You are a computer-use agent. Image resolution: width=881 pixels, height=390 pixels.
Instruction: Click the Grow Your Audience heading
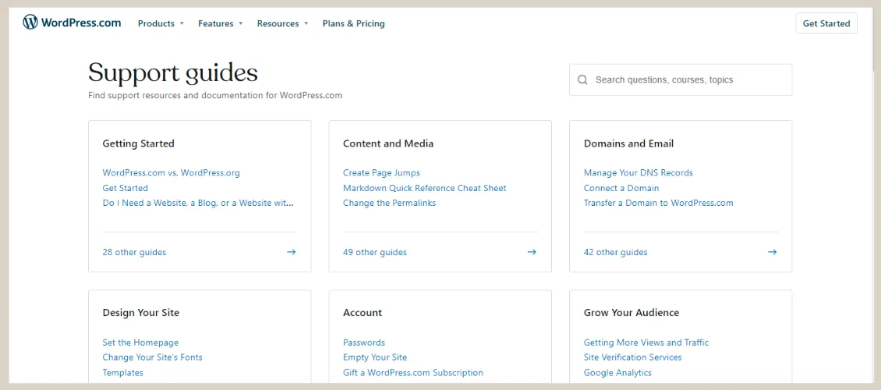point(632,313)
